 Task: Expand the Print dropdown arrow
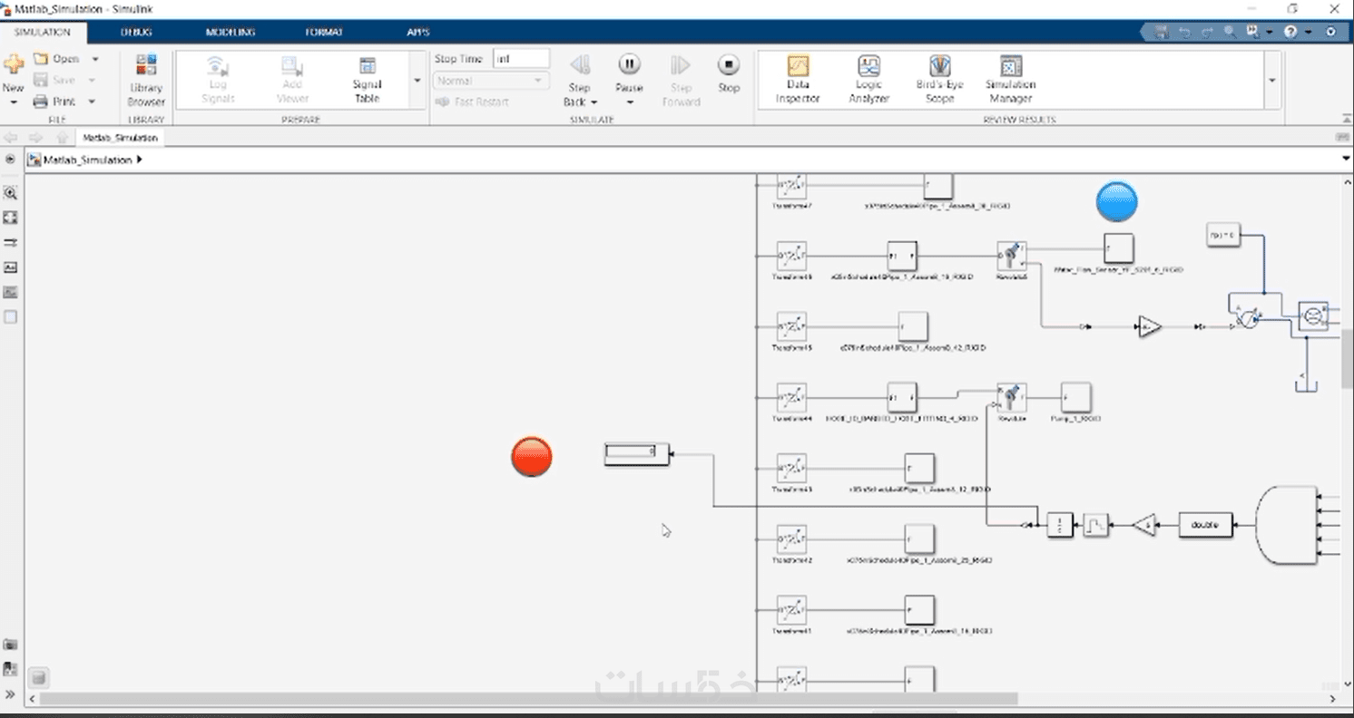[92, 102]
